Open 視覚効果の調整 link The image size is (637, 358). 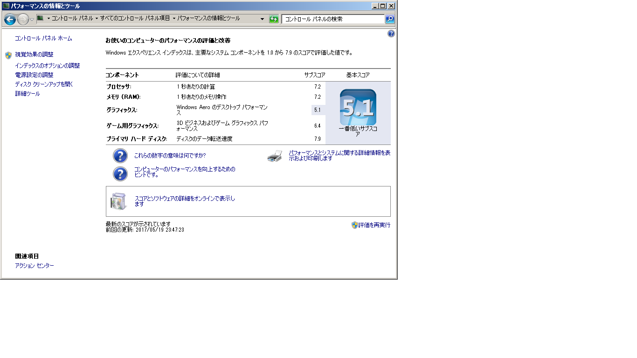(x=34, y=55)
